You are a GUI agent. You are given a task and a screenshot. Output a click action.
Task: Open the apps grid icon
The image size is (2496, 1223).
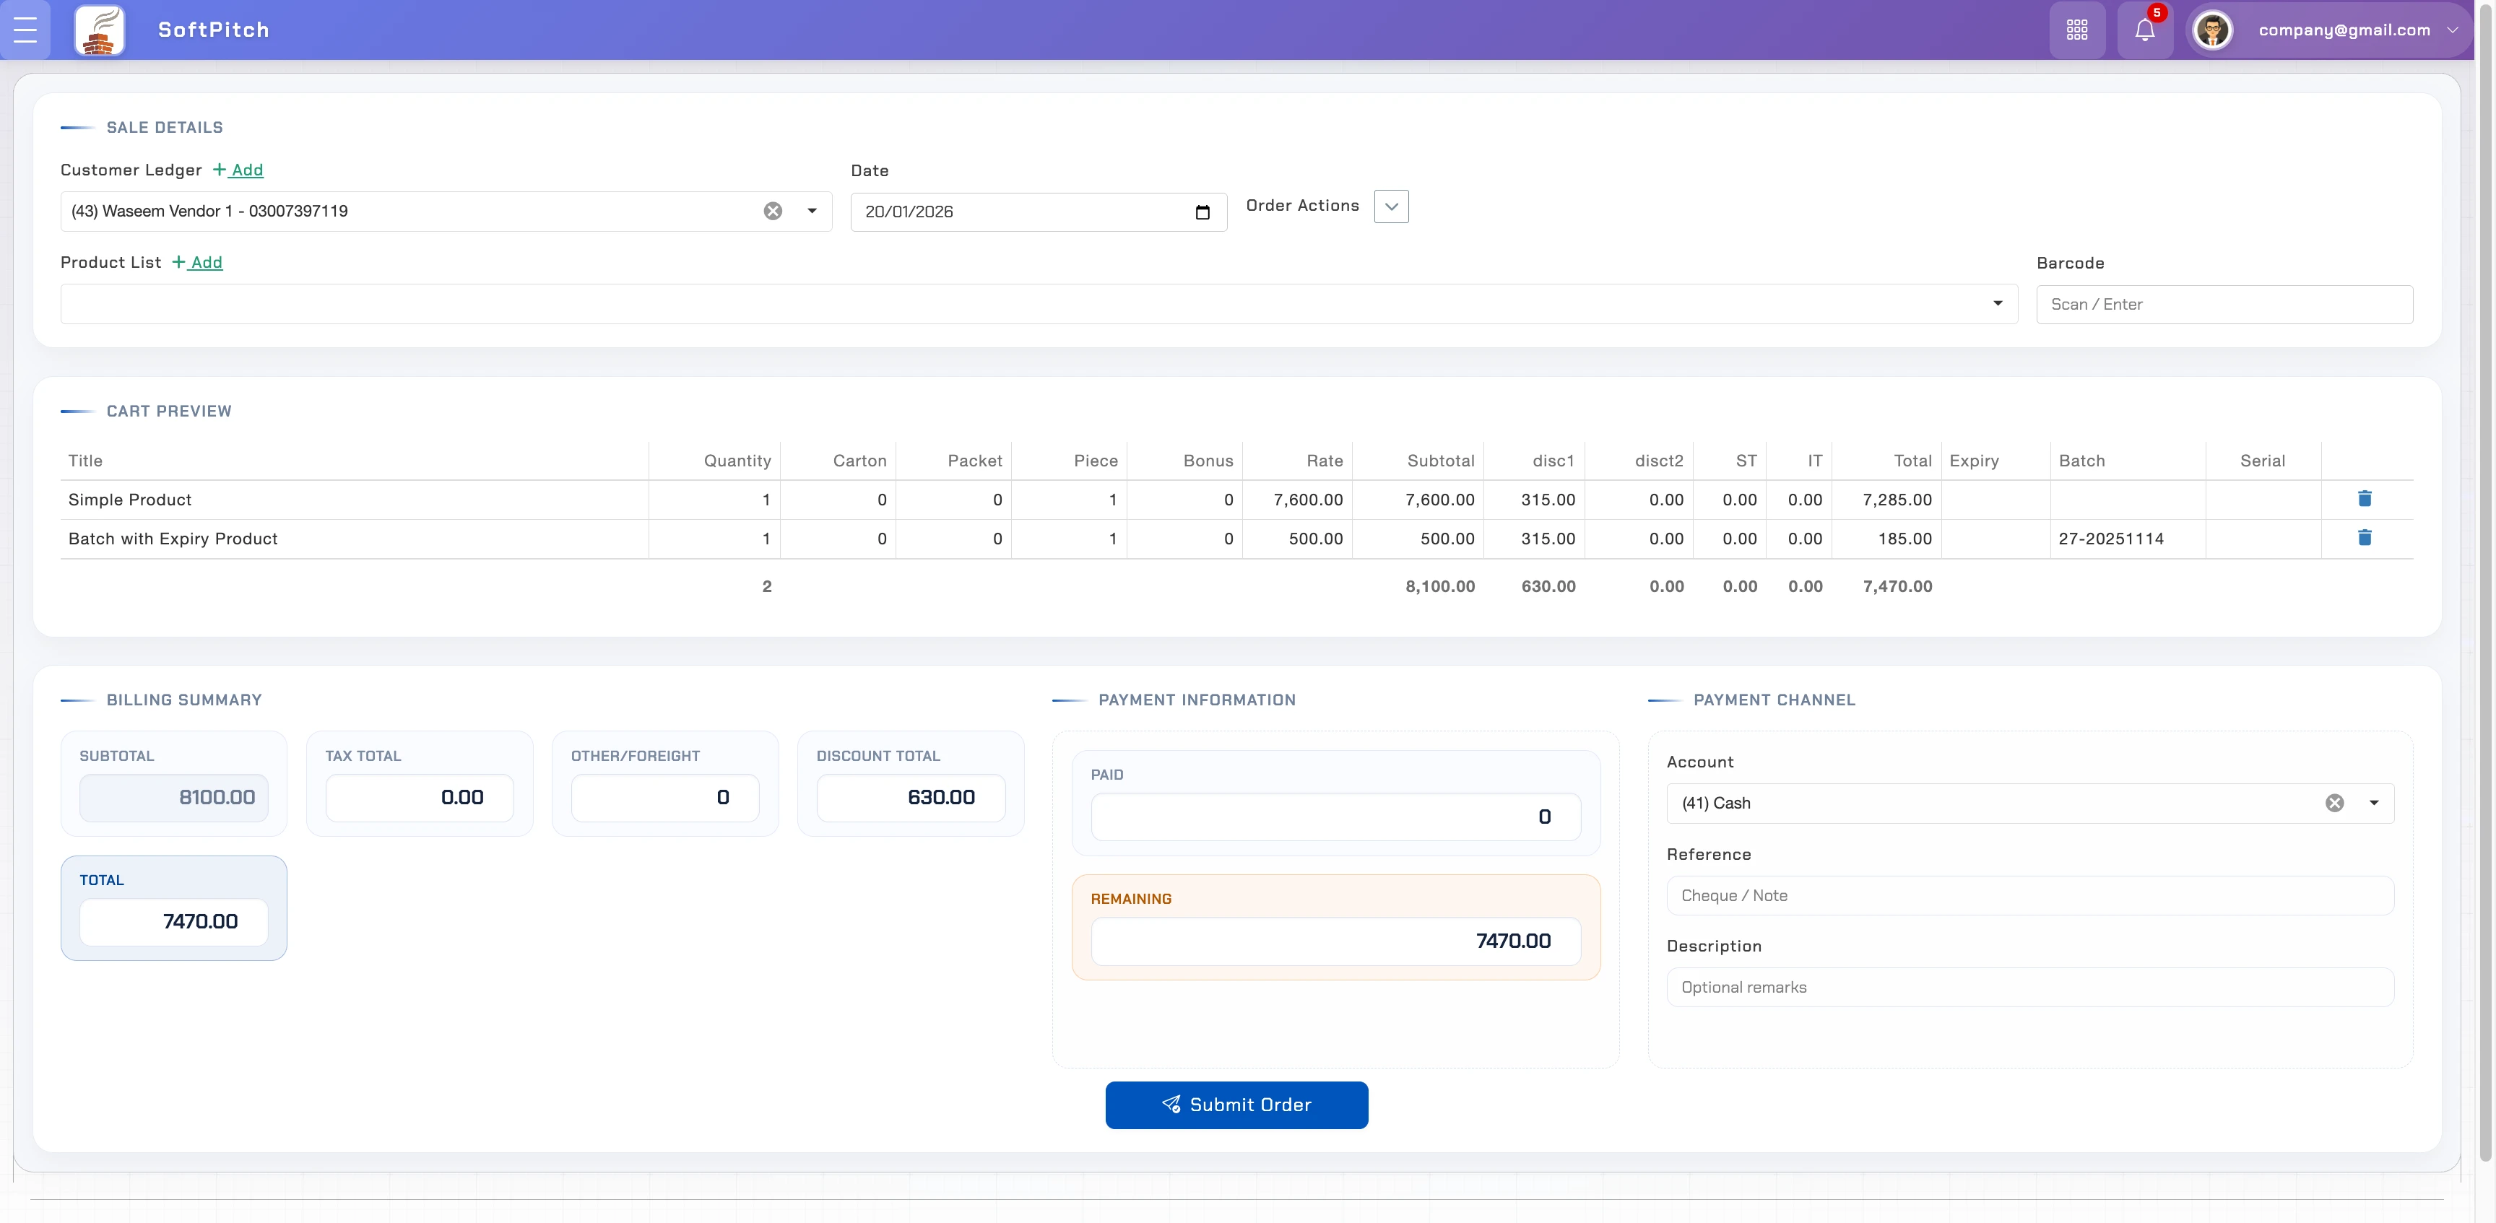pos(2076,30)
